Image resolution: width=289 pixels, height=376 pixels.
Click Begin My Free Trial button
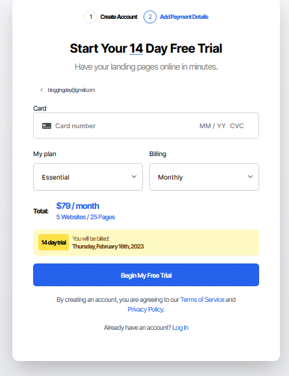146,275
